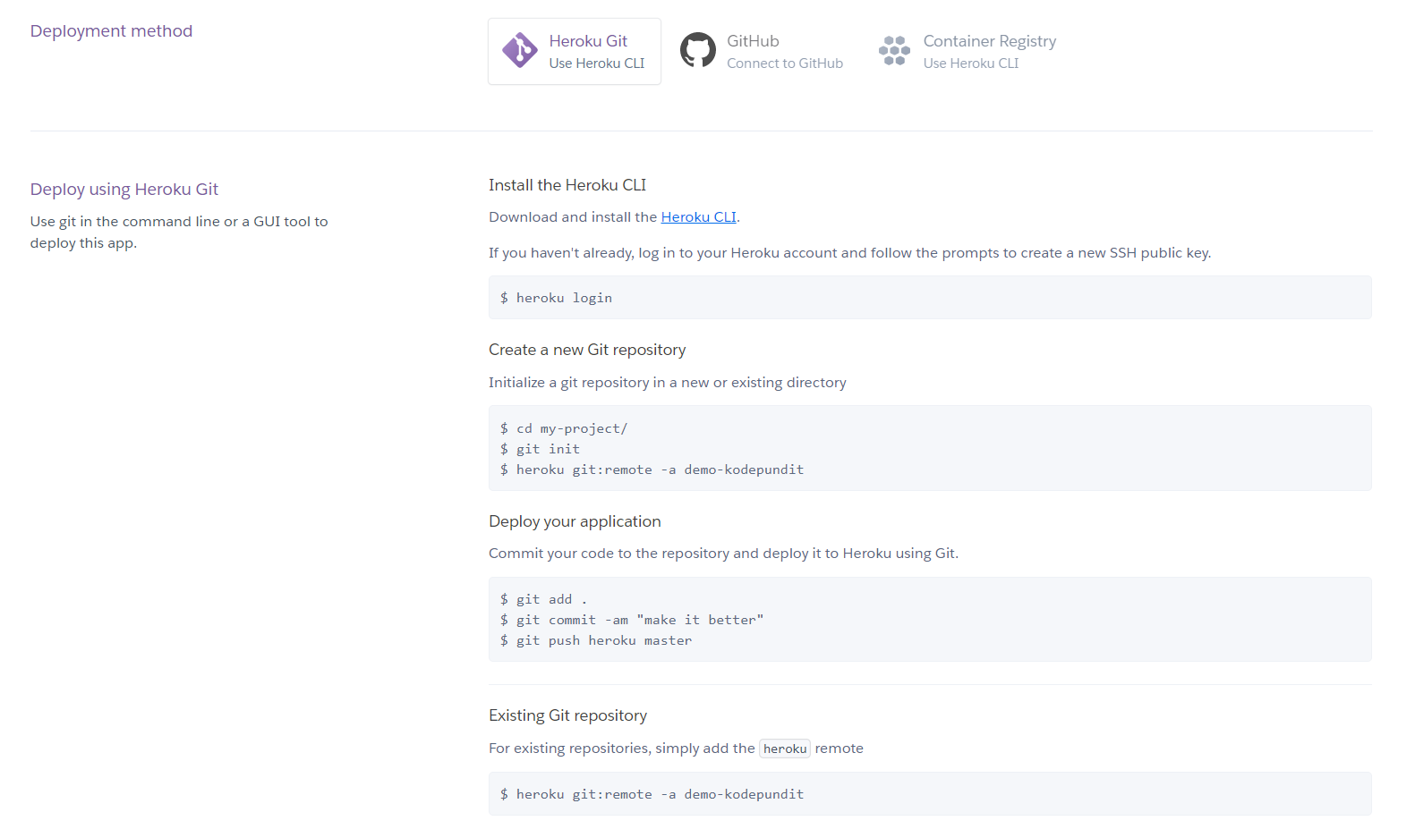The width and height of the screenshot is (1415, 829).
Task: Click the 'Existing Git repository' heading
Action: 567,715
